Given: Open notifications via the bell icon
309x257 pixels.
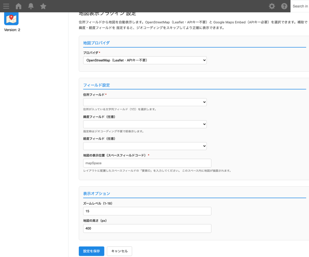Looking at the screenshot, I should click(x=30, y=6).
